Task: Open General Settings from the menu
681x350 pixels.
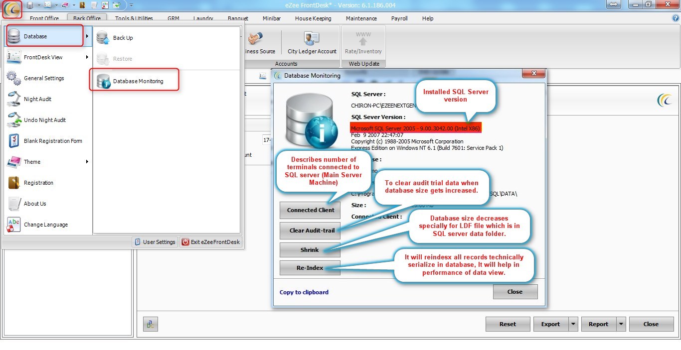Action: coord(48,78)
